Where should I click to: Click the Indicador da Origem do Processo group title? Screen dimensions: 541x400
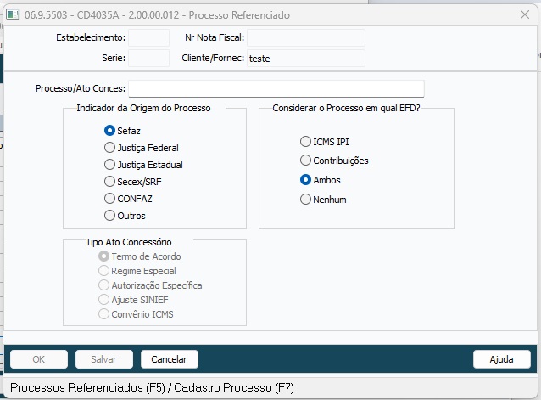point(143,108)
